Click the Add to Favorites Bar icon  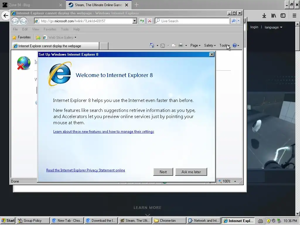[x=38, y=37]
